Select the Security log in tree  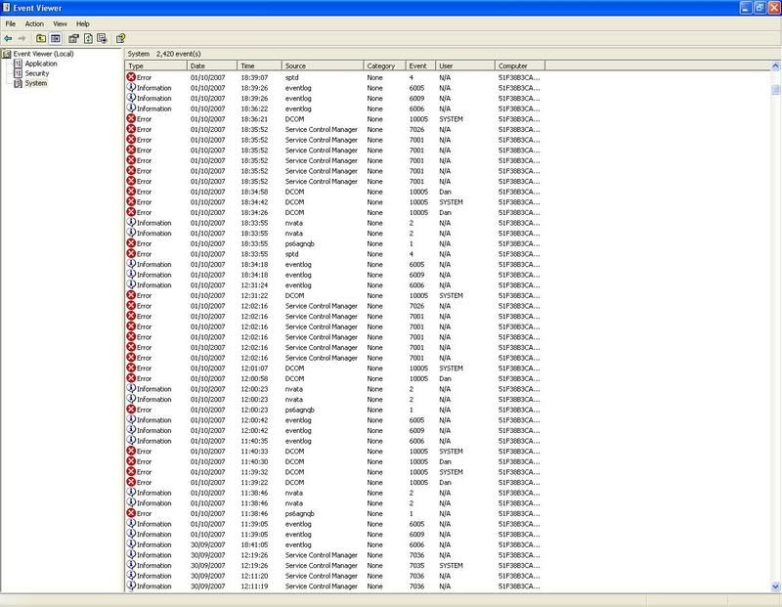click(37, 73)
